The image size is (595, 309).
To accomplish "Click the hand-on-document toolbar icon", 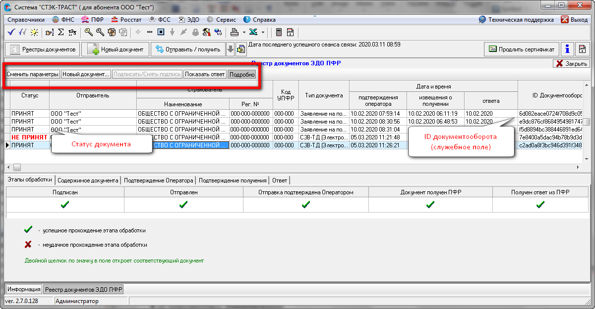I will [111, 33].
